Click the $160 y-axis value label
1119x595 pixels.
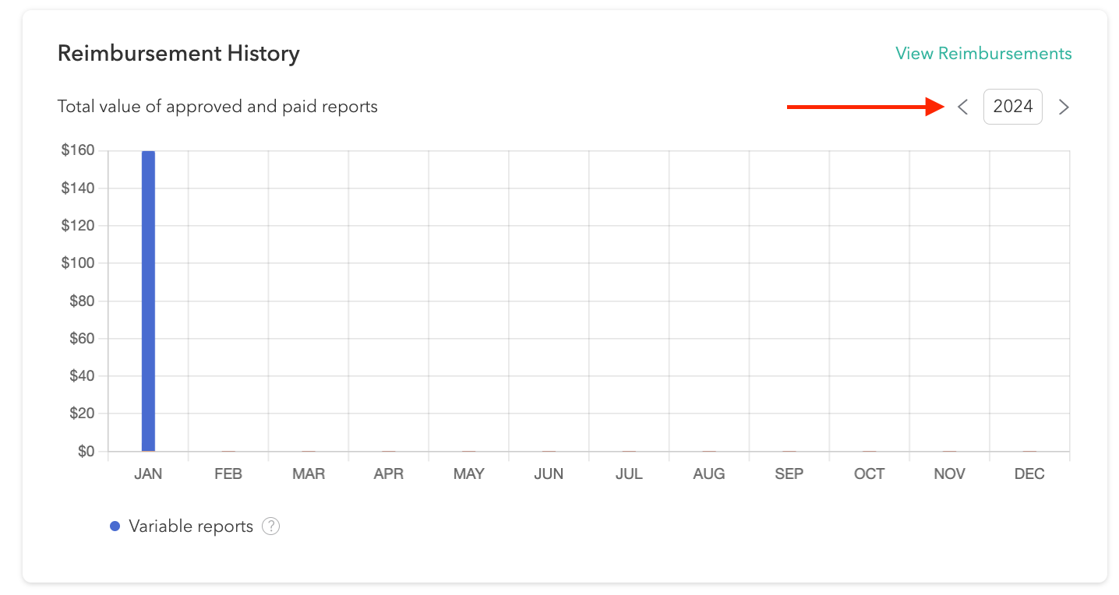(78, 150)
